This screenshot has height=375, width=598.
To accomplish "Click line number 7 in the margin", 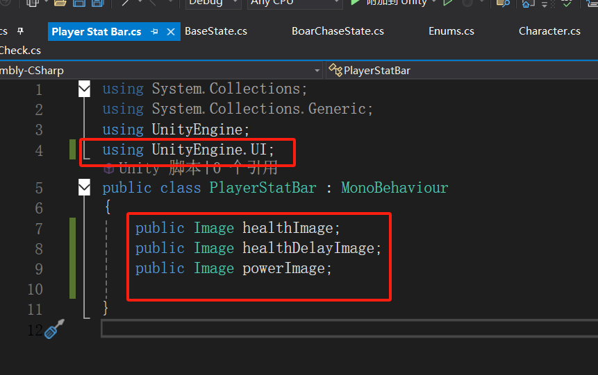I will click(x=39, y=229).
